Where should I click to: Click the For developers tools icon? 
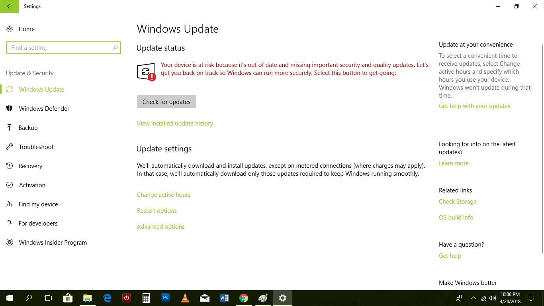(10, 224)
